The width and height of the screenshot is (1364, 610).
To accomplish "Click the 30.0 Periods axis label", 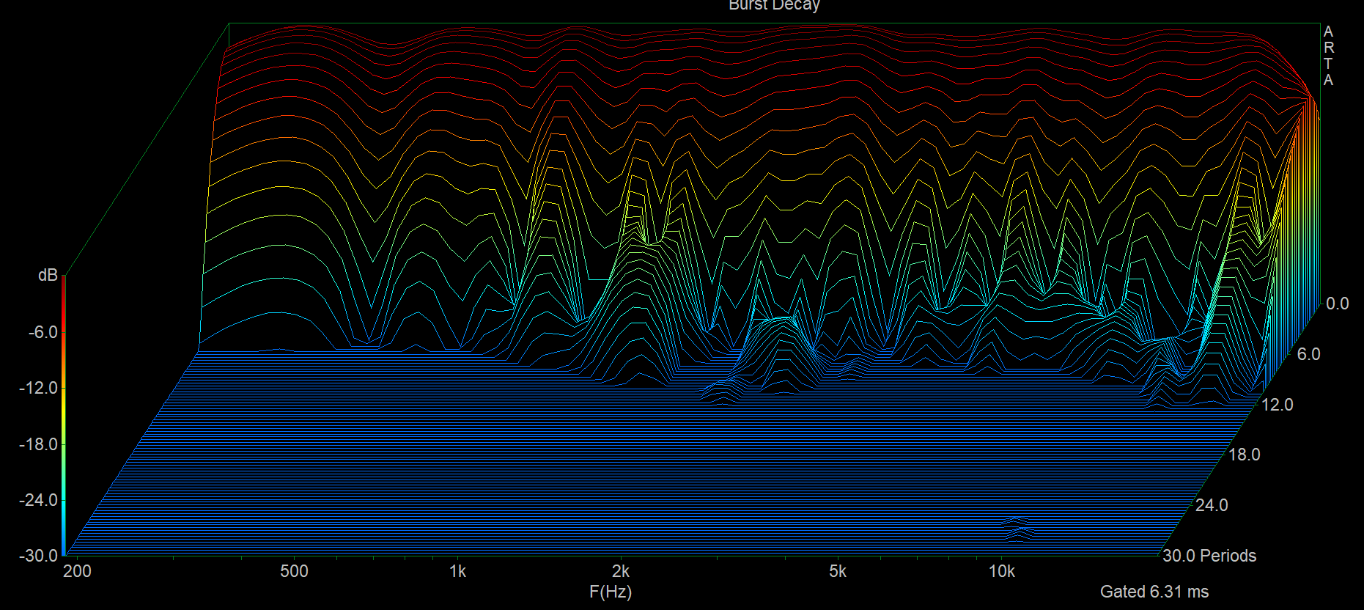I will (x=1209, y=556).
